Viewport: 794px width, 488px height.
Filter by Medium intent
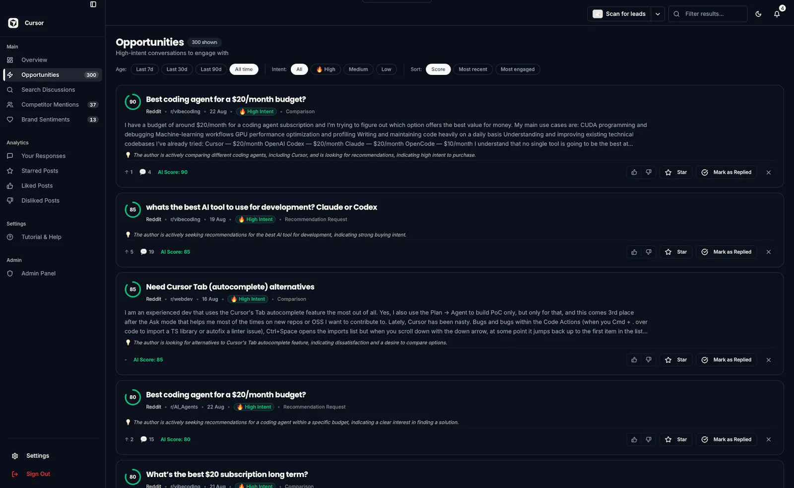[358, 70]
